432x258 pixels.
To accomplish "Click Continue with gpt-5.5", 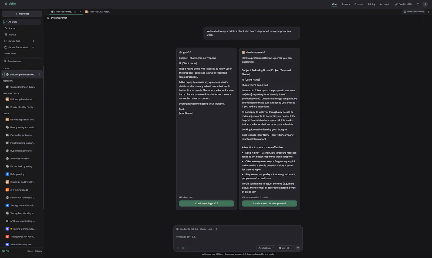I will coord(207,204).
